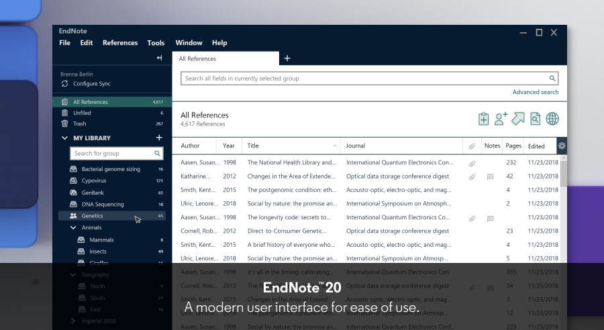The width and height of the screenshot is (604, 330).
Task: Click the attachment paperclip column header
Action: click(x=472, y=146)
